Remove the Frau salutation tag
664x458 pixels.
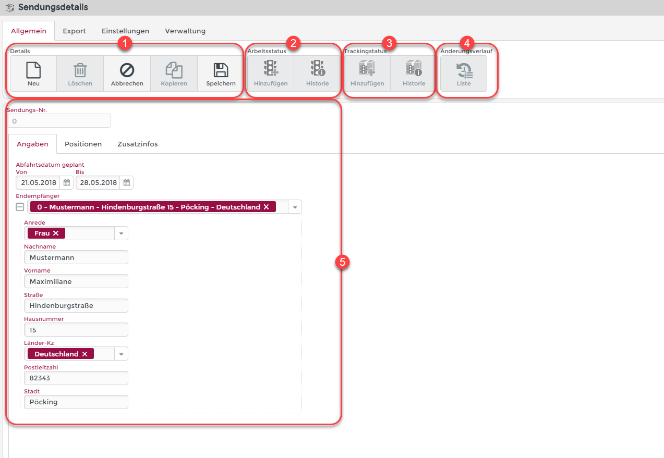point(56,233)
